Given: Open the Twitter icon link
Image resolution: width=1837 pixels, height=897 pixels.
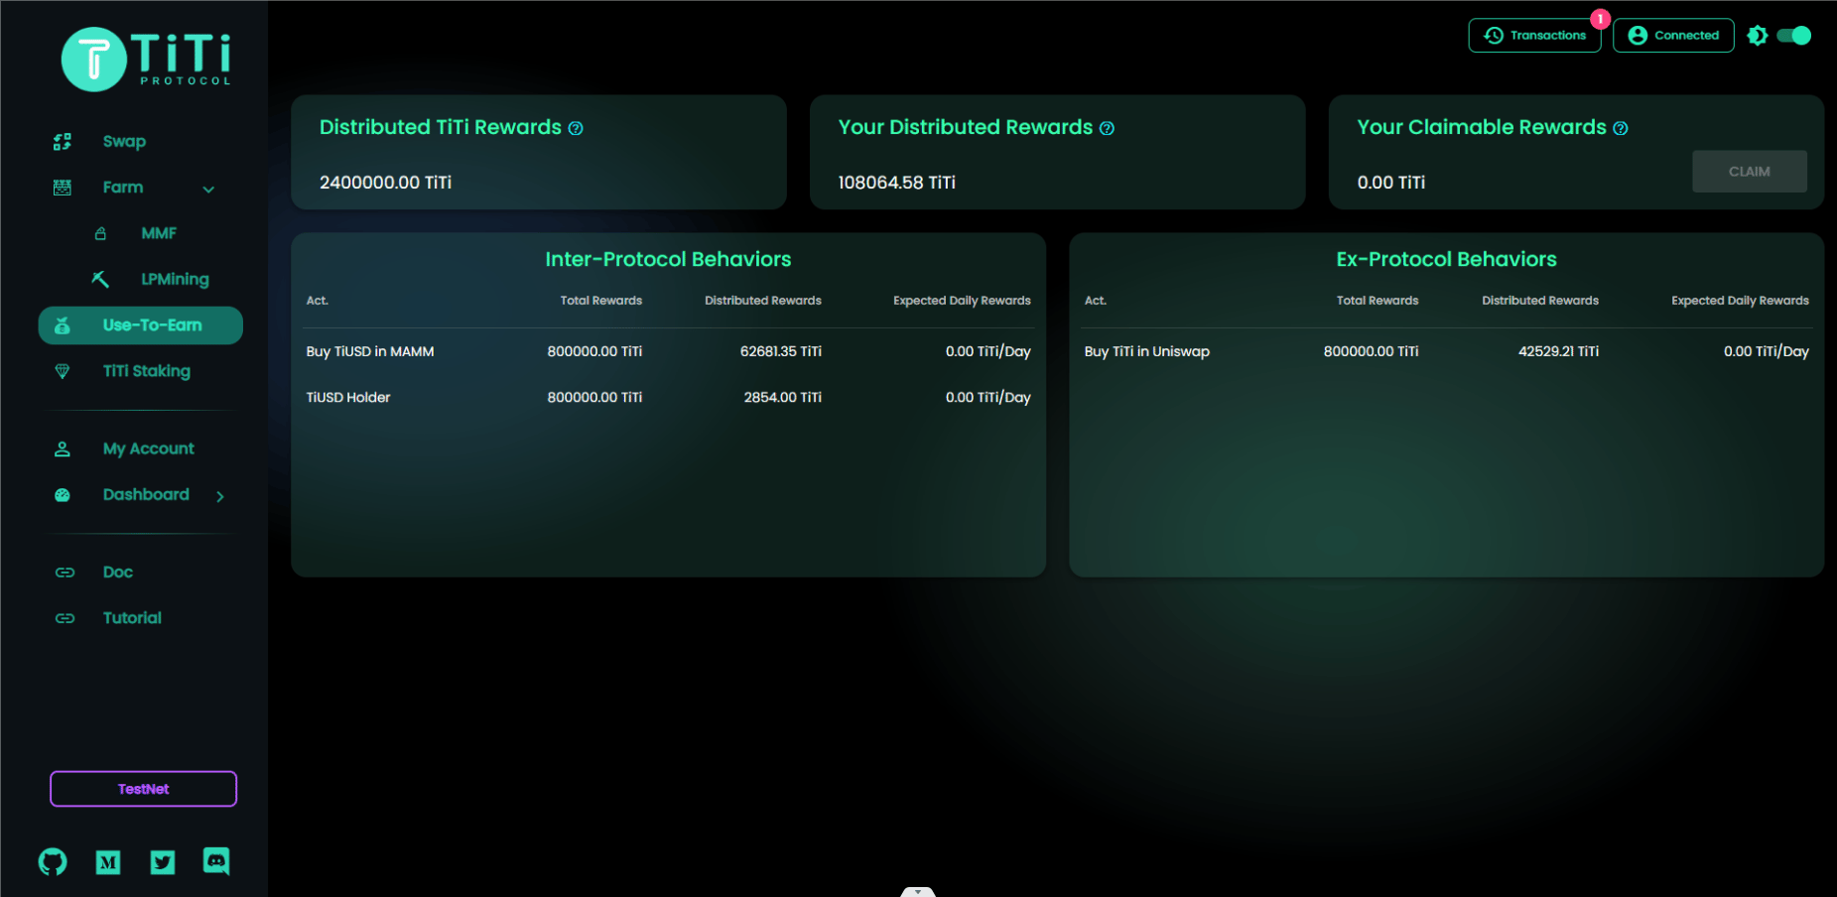Looking at the screenshot, I should tap(163, 862).
